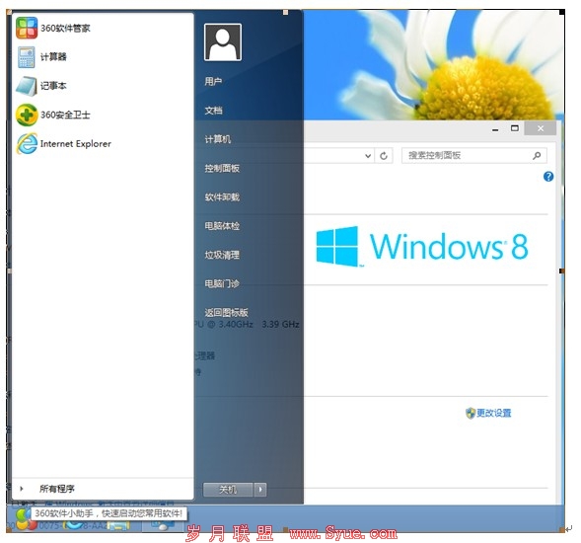
Task: Click the user avatar picture
Action: (x=223, y=41)
